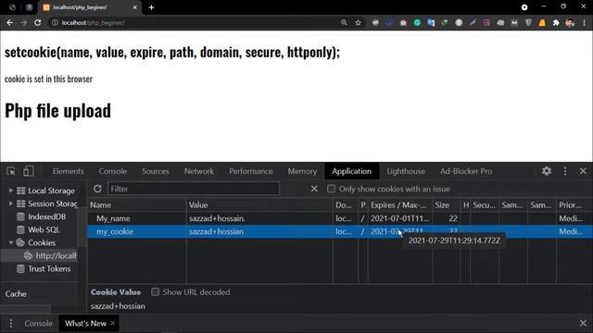Select the My_name cookie row
The height and width of the screenshot is (333, 593).
pos(340,218)
